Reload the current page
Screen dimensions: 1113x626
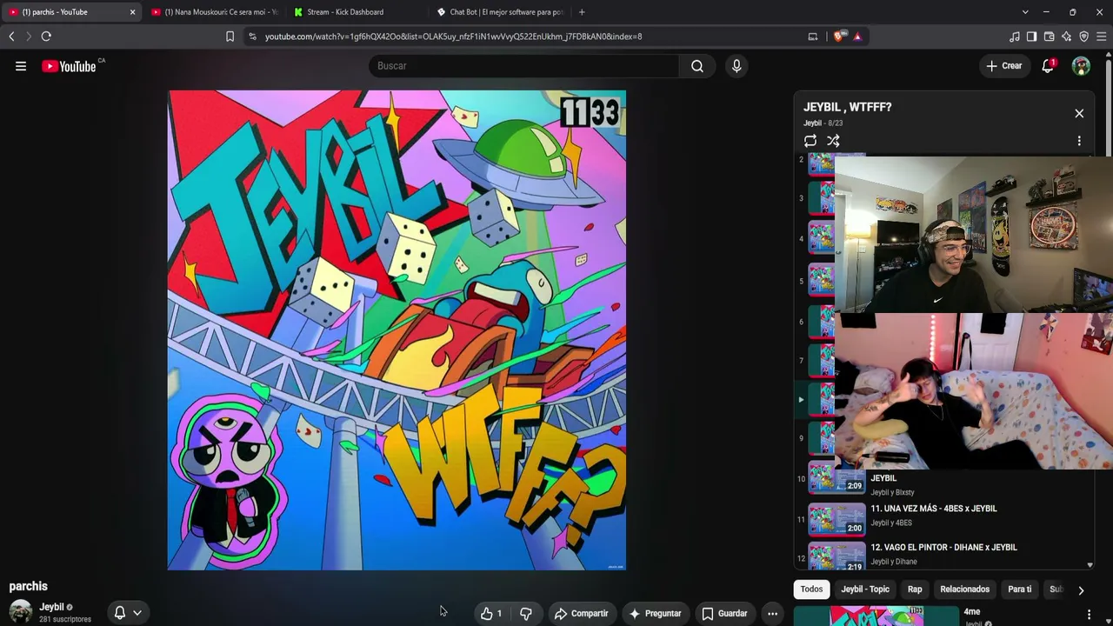pos(46,37)
